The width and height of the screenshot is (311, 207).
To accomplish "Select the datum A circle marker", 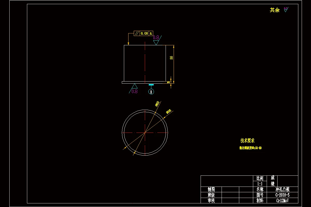I will click(151, 92).
